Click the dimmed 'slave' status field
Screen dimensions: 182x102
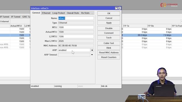tap(89, 86)
